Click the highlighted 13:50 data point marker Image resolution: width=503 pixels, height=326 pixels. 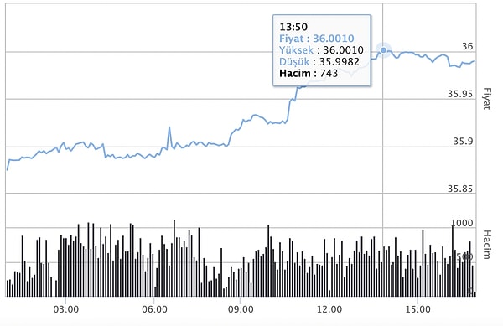[x=383, y=50]
